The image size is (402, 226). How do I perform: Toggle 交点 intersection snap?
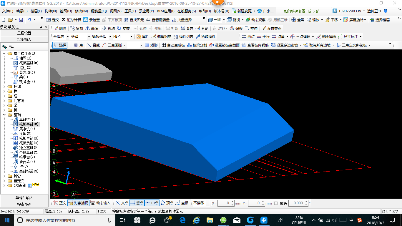click(122, 203)
